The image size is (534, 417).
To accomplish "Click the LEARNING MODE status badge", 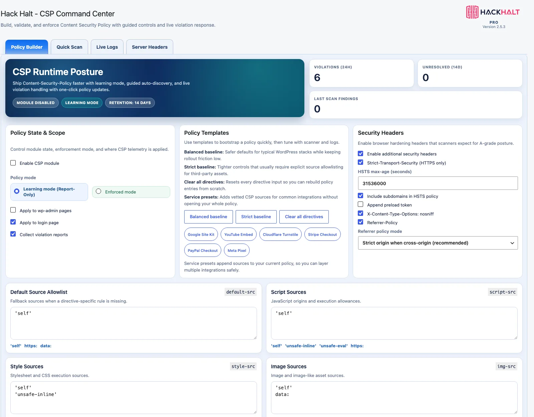I will coord(82,103).
